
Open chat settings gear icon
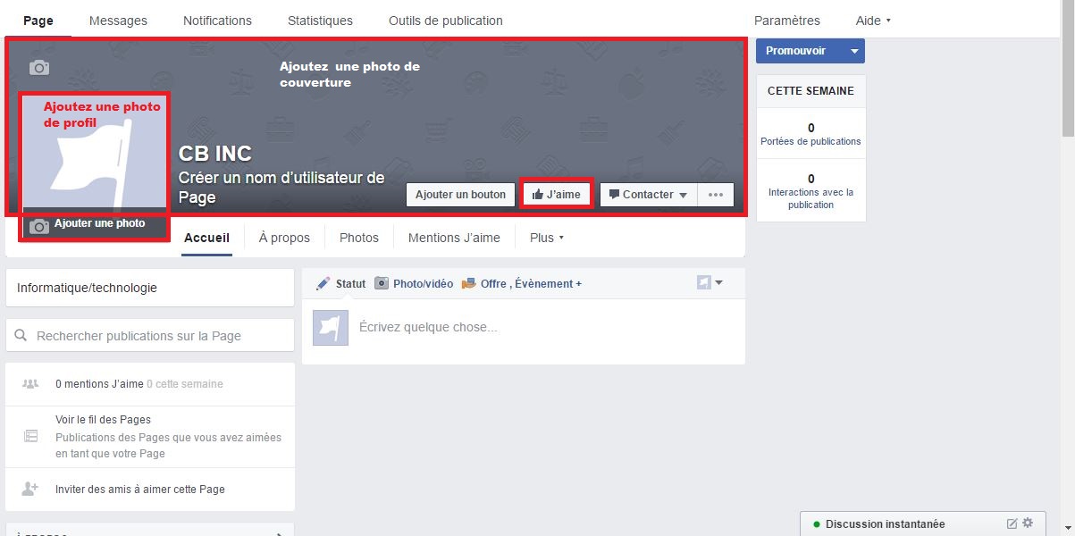(1028, 523)
